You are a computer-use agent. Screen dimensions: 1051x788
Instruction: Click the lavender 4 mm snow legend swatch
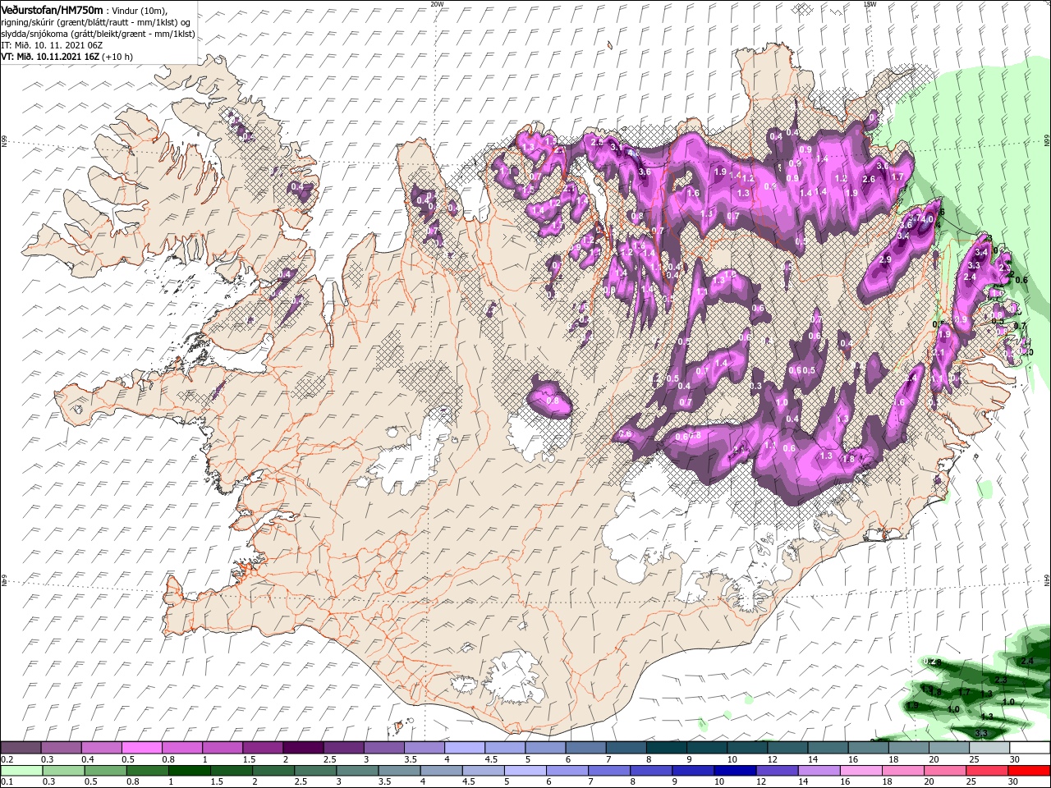pos(464,748)
